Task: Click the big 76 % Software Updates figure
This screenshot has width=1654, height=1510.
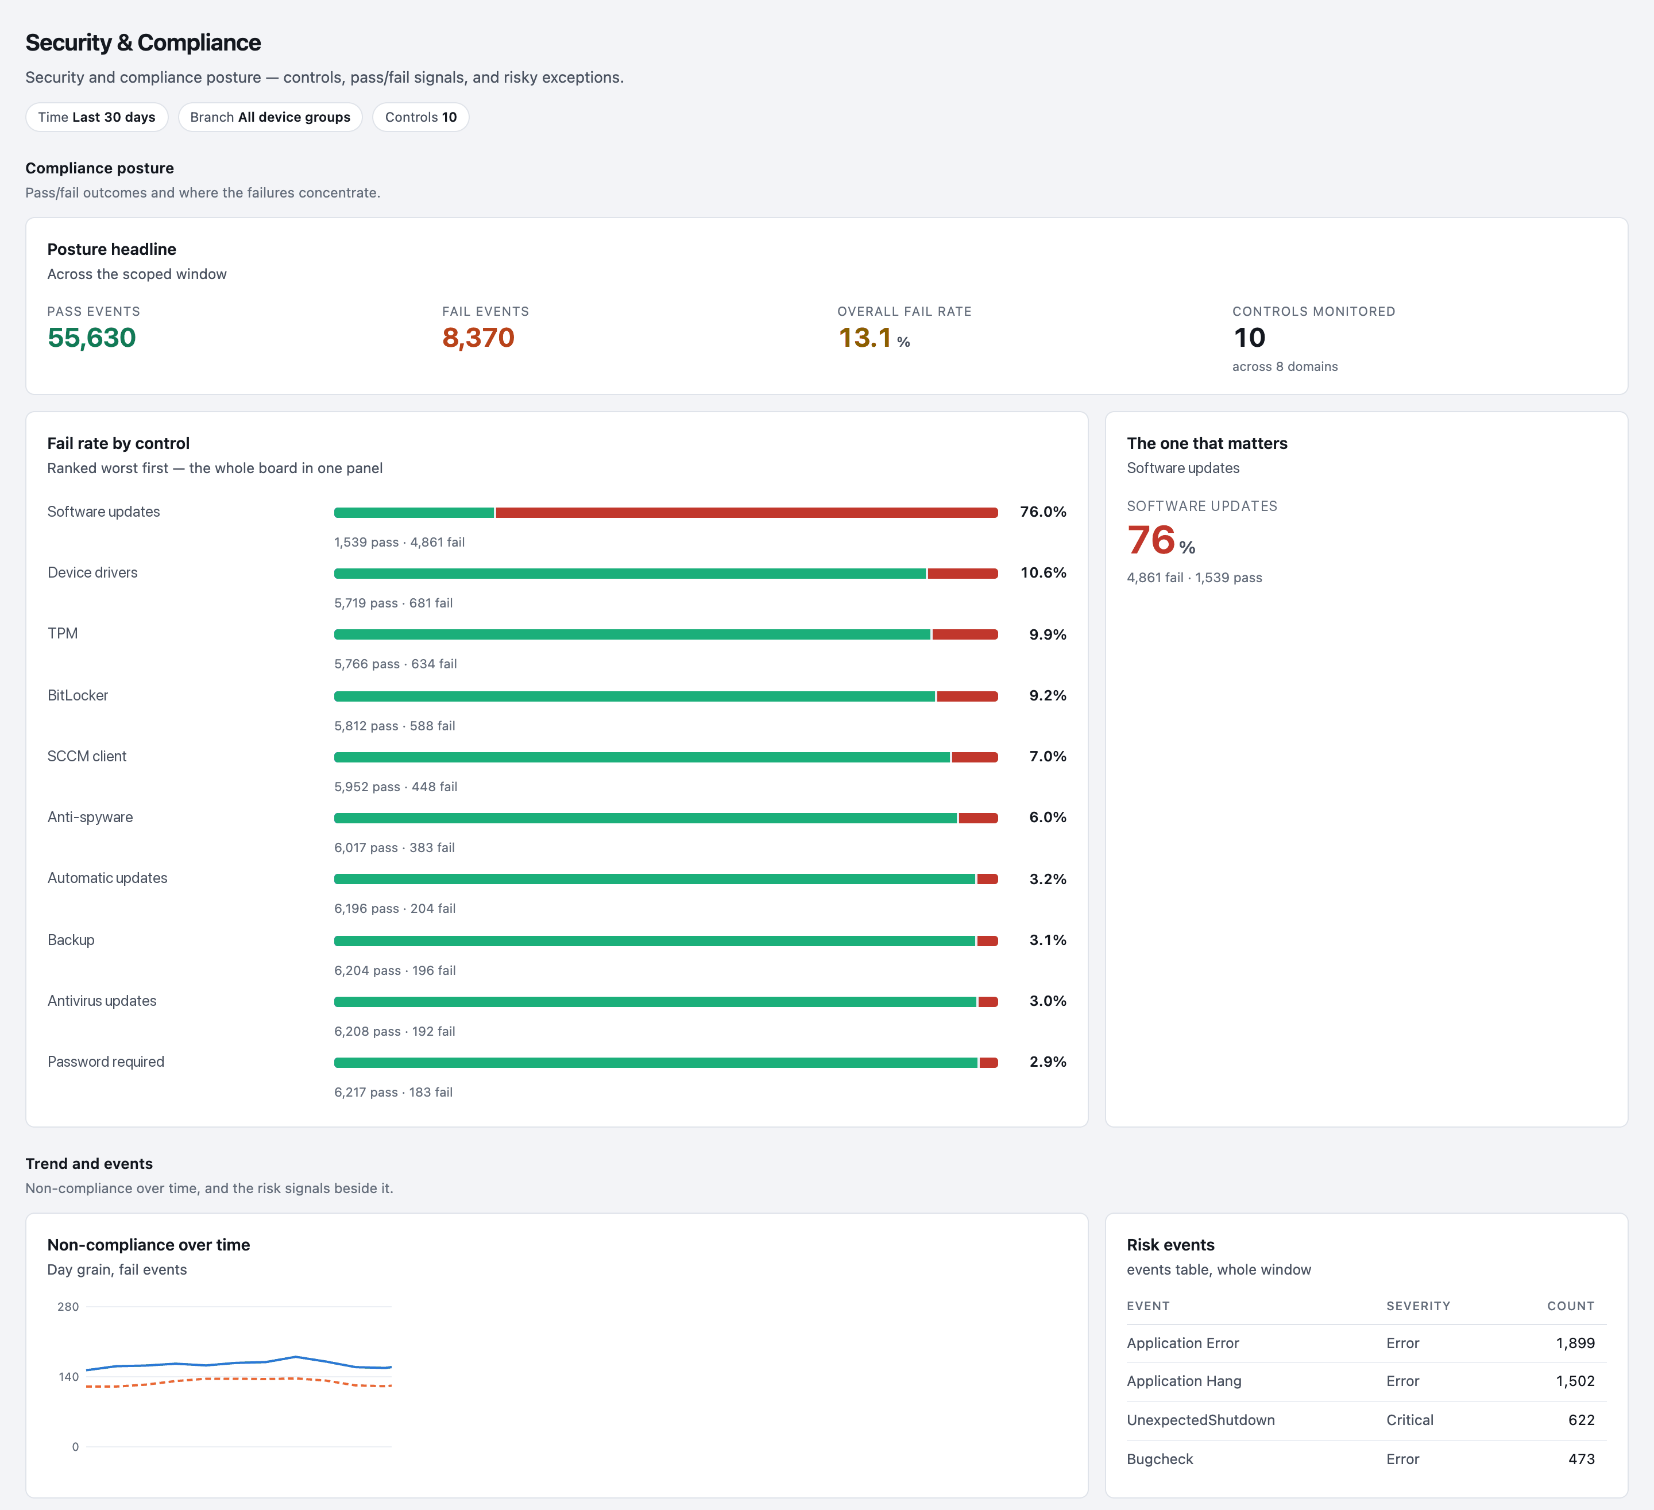Action: [1161, 540]
